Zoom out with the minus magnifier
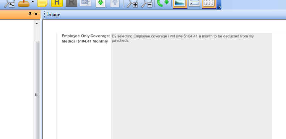Viewport: 286px width, 139px height. point(147,3)
